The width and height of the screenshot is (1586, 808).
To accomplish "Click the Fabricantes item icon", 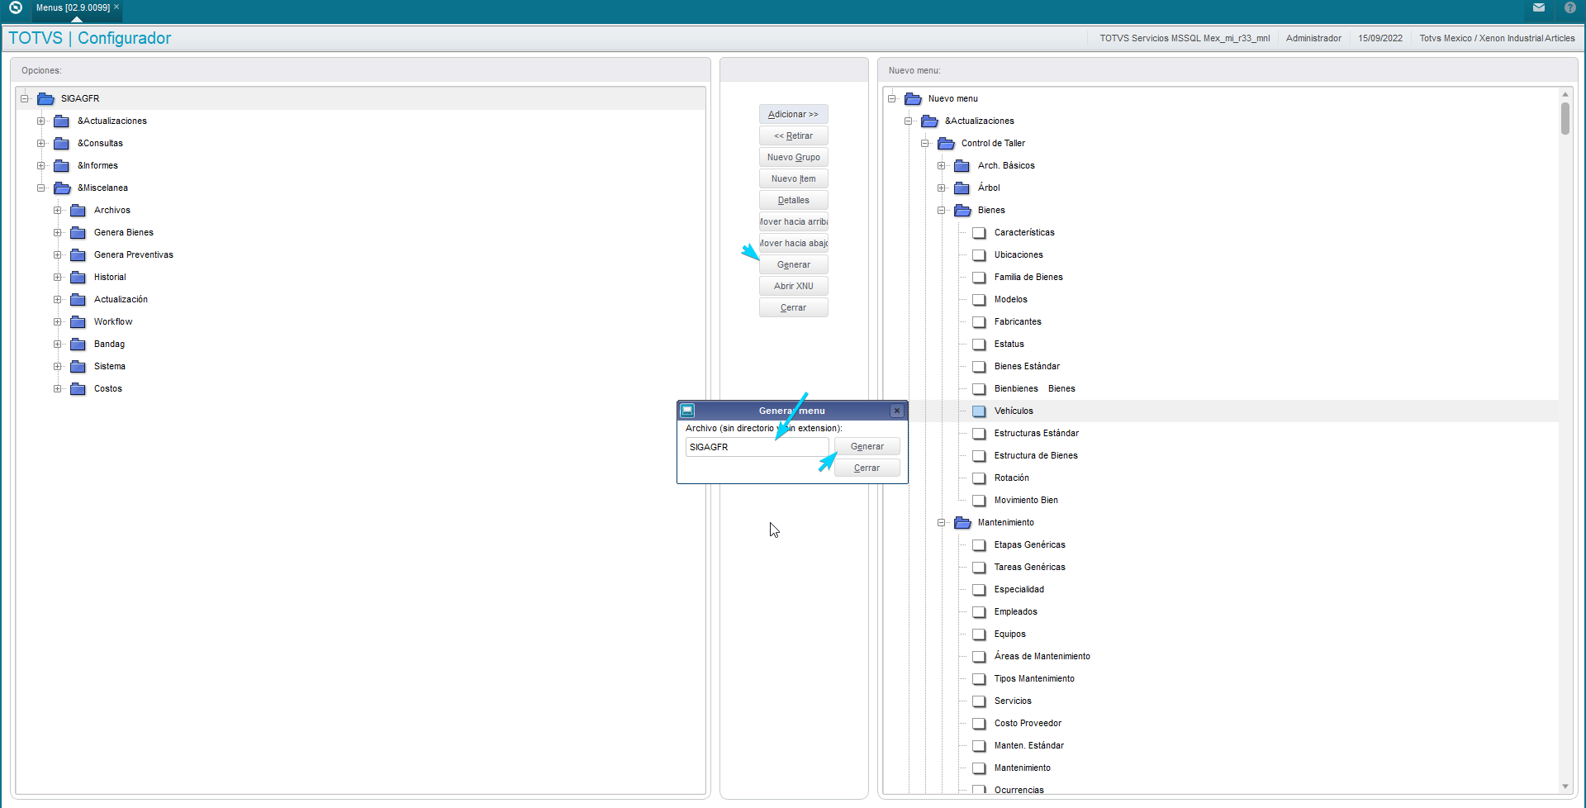I will click(979, 321).
